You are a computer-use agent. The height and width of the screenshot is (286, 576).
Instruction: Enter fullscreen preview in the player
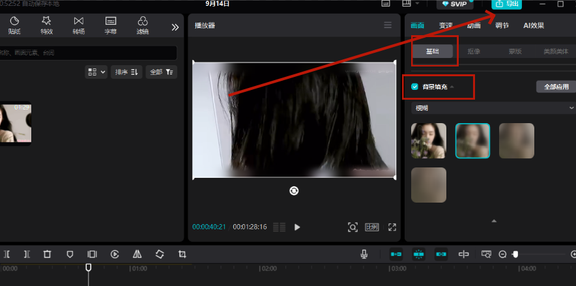[x=392, y=227]
